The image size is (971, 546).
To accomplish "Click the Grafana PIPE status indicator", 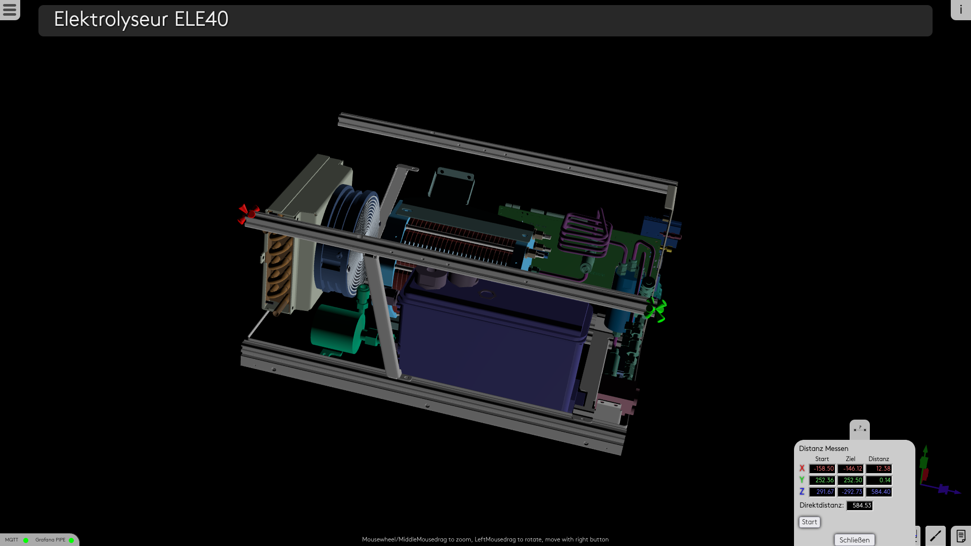I will pyautogui.click(x=71, y=540).
